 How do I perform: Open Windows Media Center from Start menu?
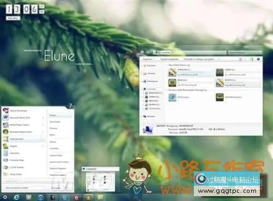pyautogui.click(x=23, y=132)
